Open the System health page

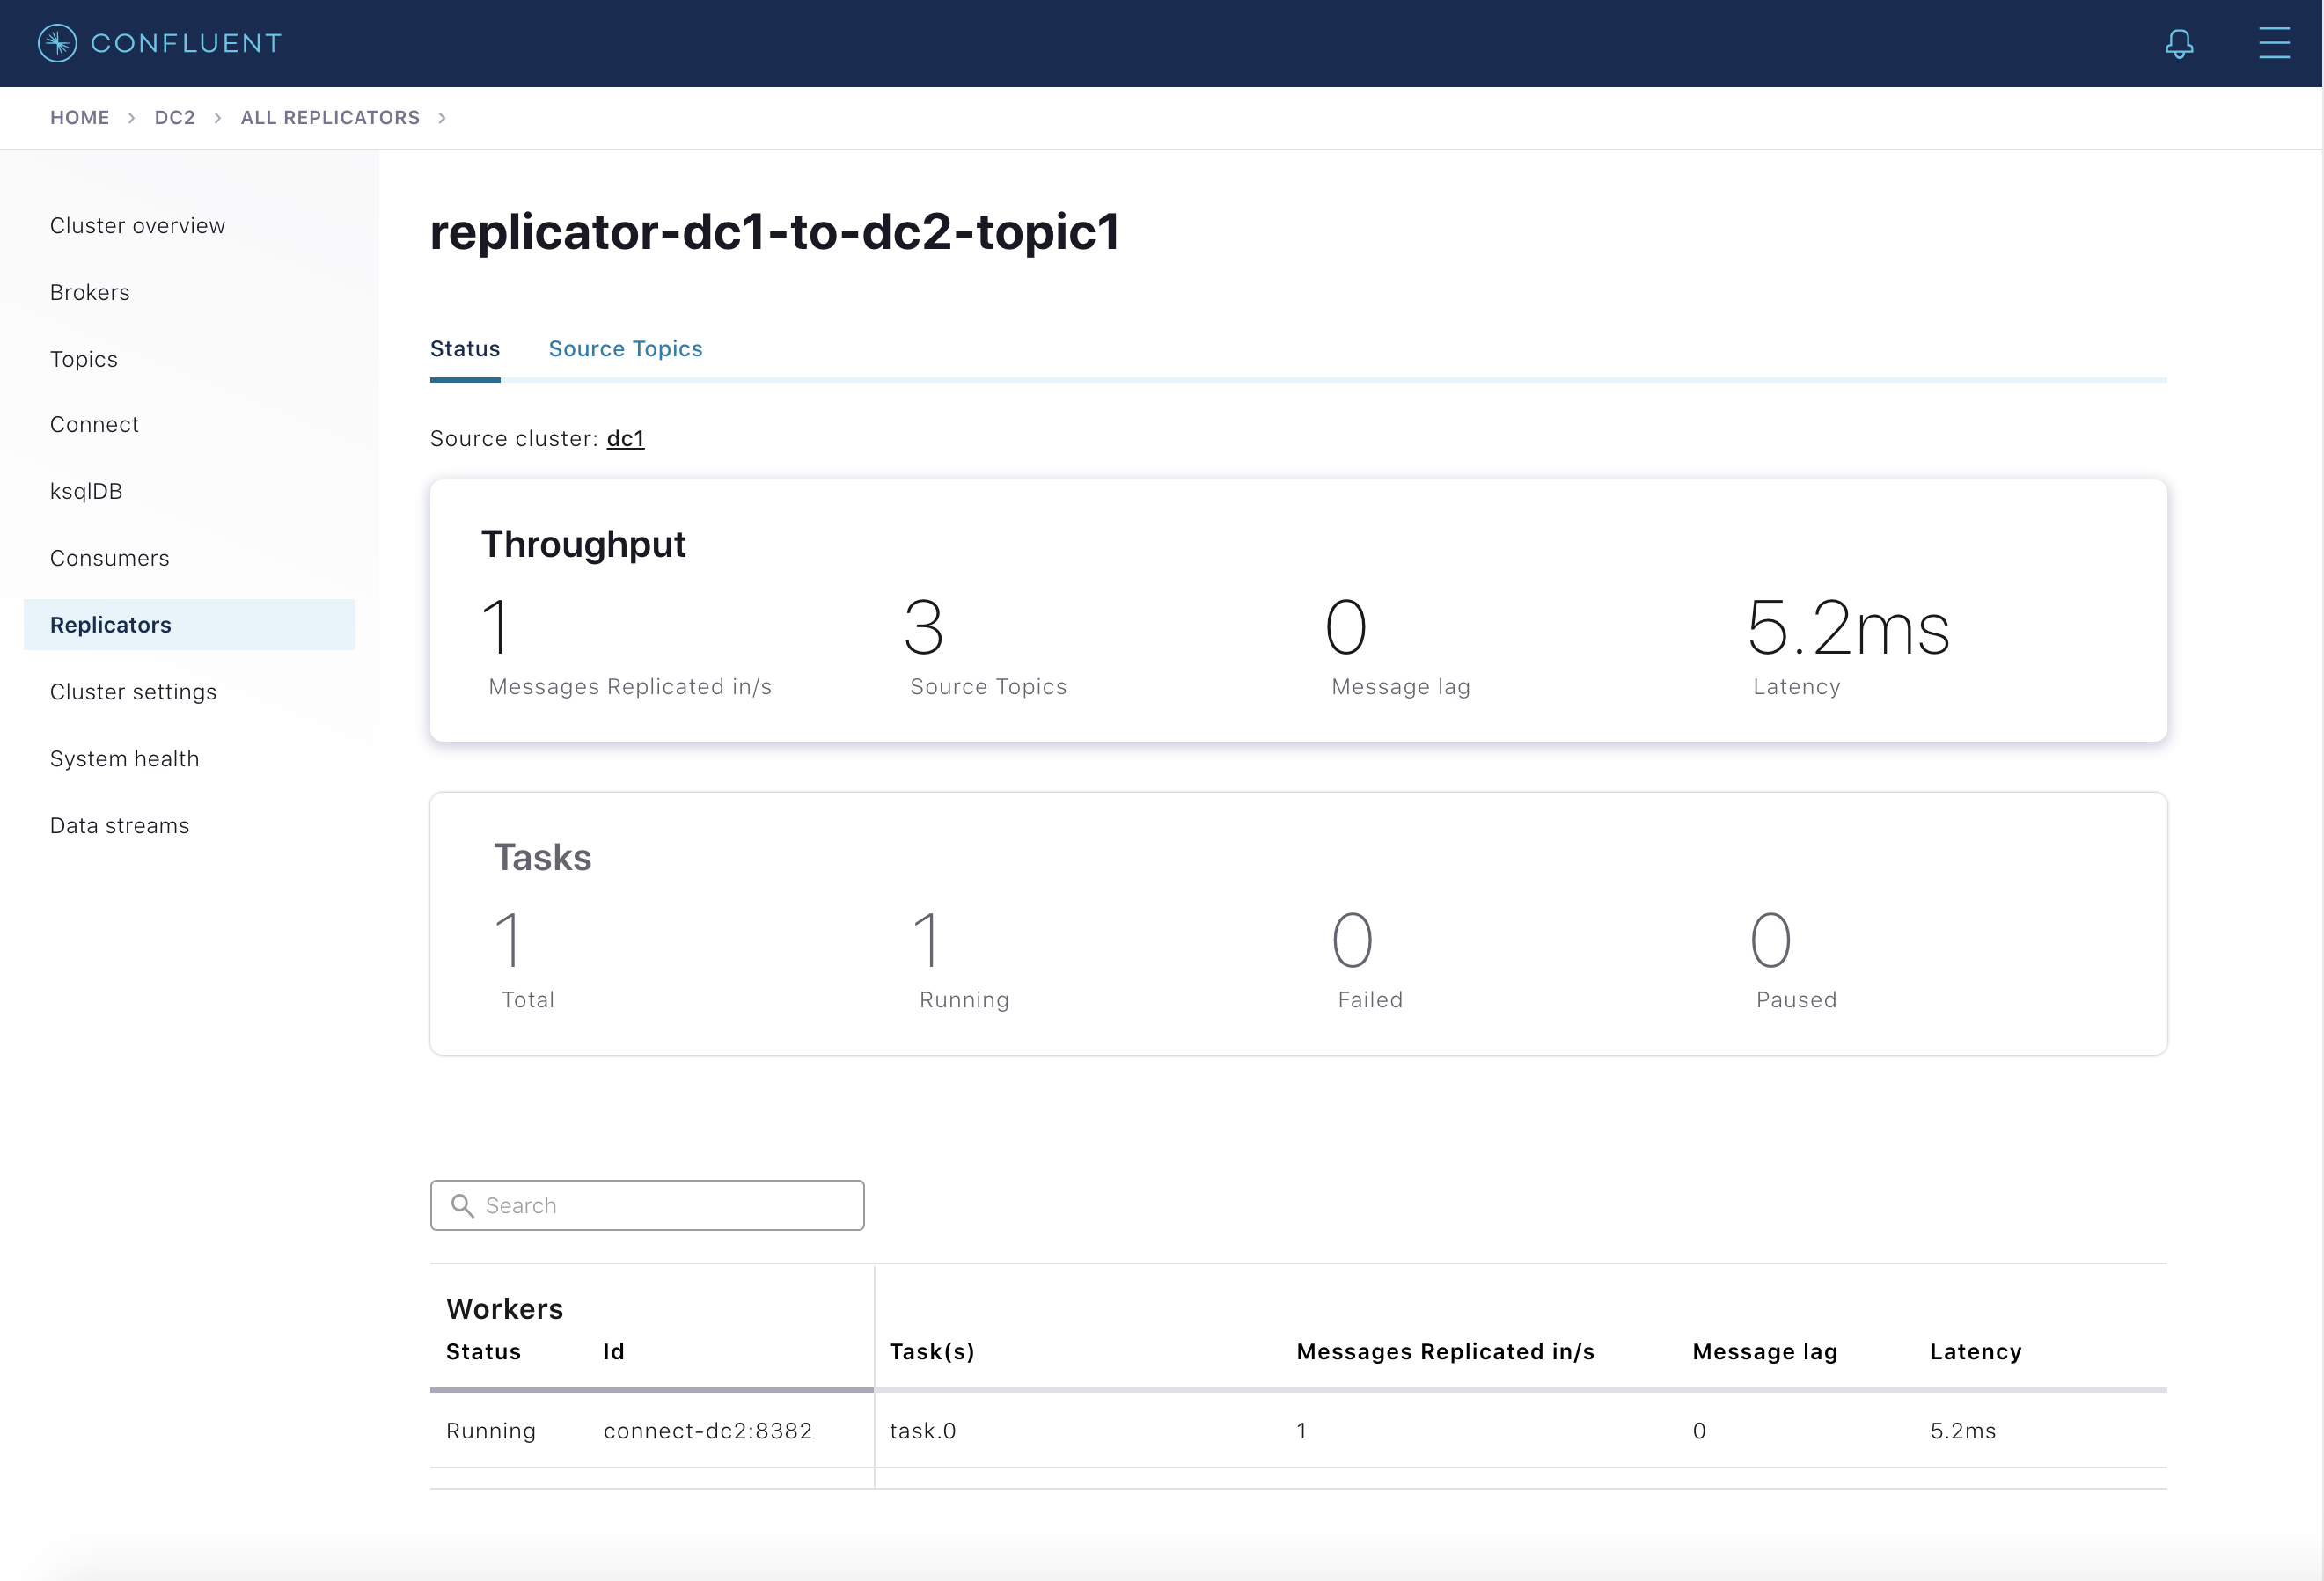[x=125, y=759]
